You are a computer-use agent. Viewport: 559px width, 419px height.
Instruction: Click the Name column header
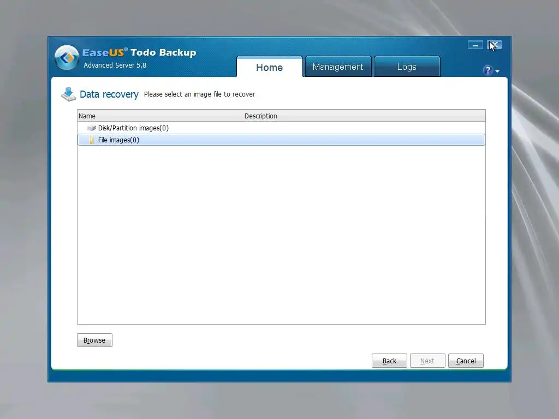(x=160, y=116)
